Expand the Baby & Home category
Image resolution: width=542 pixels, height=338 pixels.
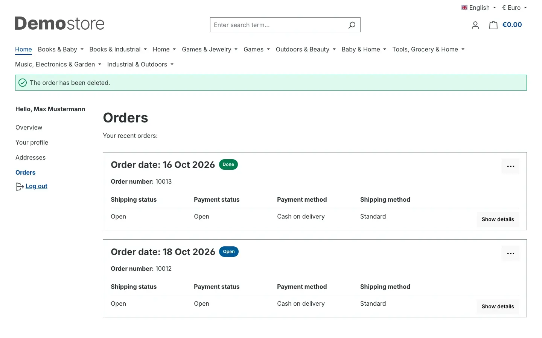[364, 49]
